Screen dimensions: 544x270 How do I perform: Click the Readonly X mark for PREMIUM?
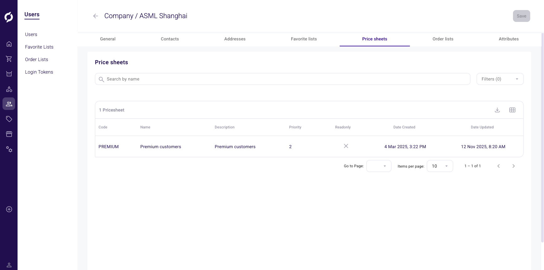[346, 146]
